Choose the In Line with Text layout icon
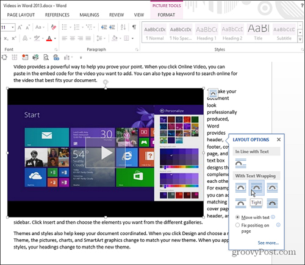Image resolution: width=305 pixels, height=265 pixels. click(x=240, y=163)
